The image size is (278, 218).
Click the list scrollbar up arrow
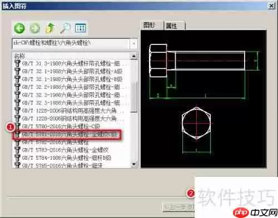click(x=133, y=56)
